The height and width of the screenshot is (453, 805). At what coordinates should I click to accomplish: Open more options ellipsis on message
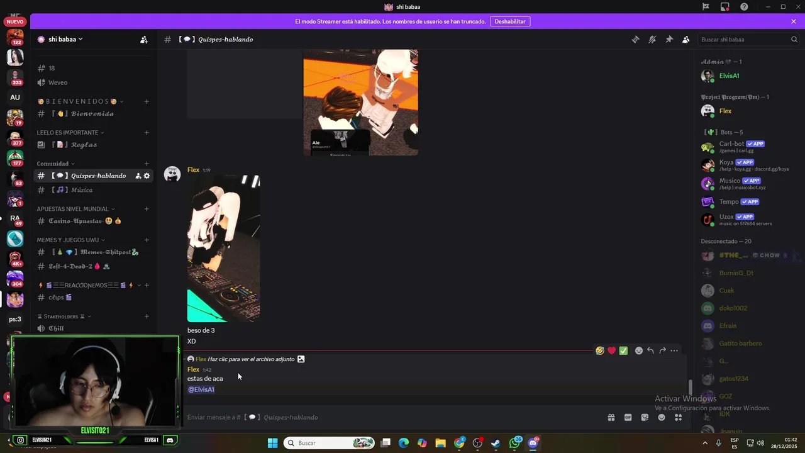[x=674, y=350]
